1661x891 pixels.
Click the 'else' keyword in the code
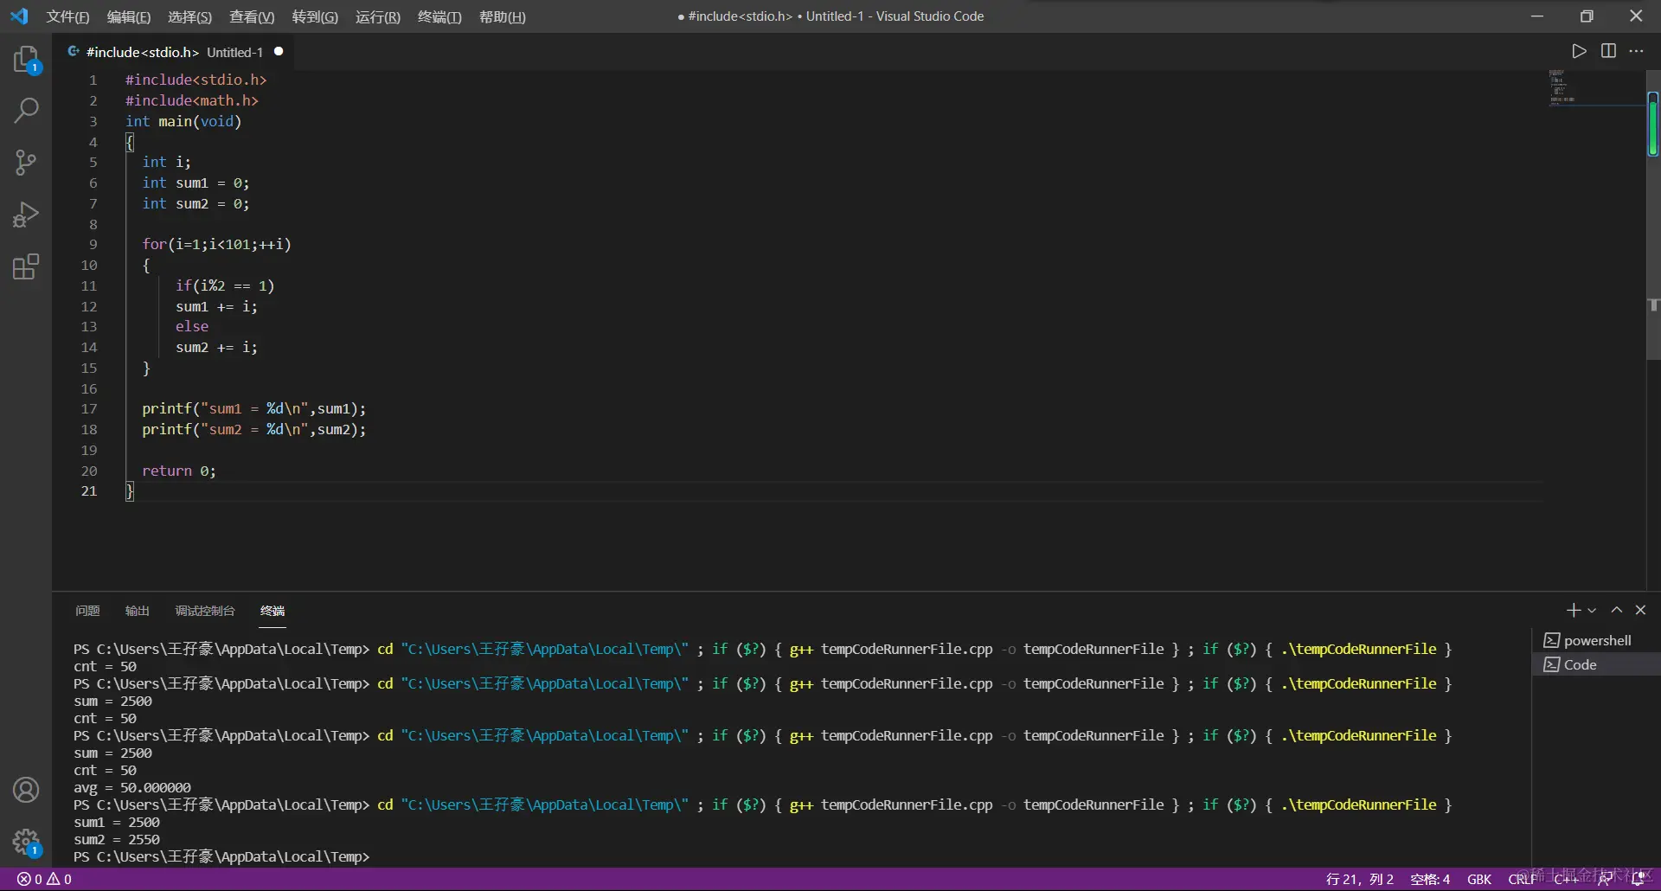tap(192, 327)
